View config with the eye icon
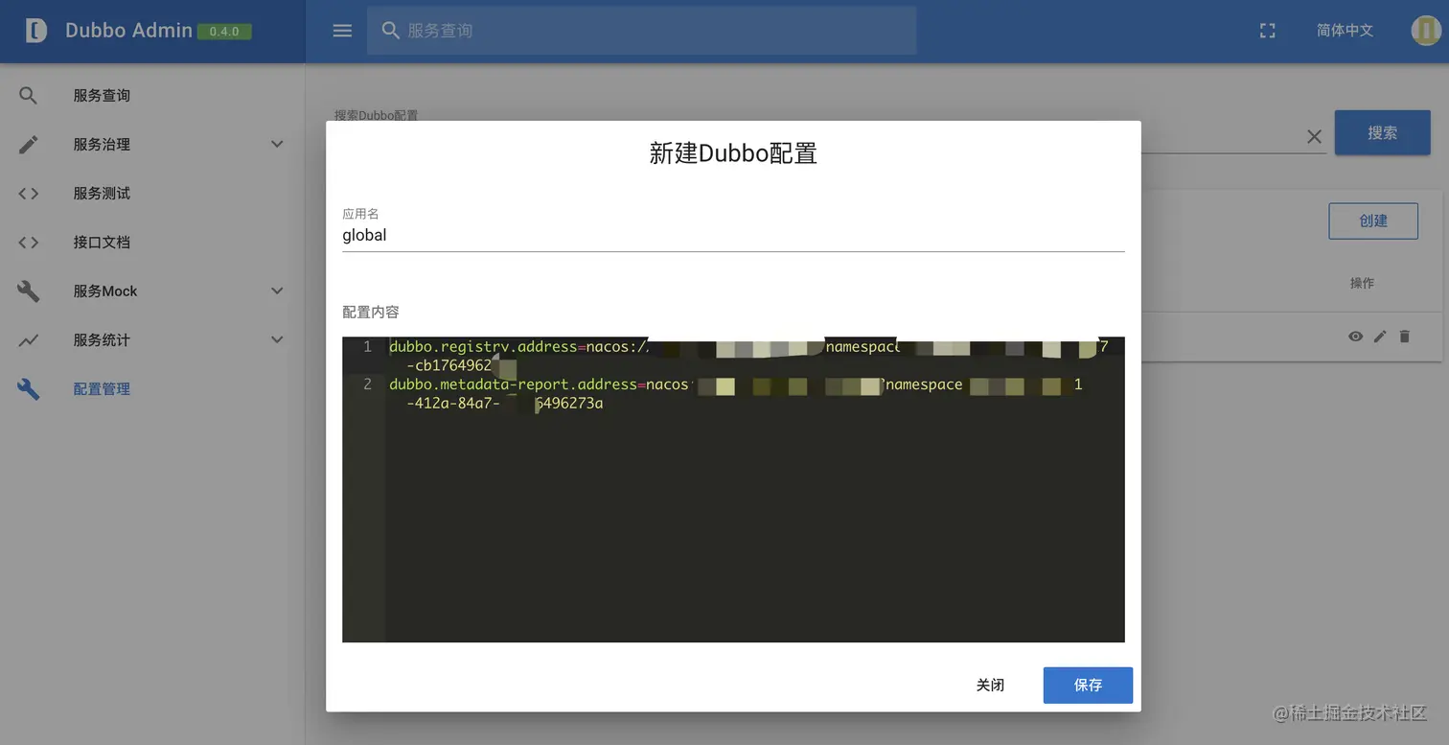The image size is (1449, 745). [x=1355, y=337]
